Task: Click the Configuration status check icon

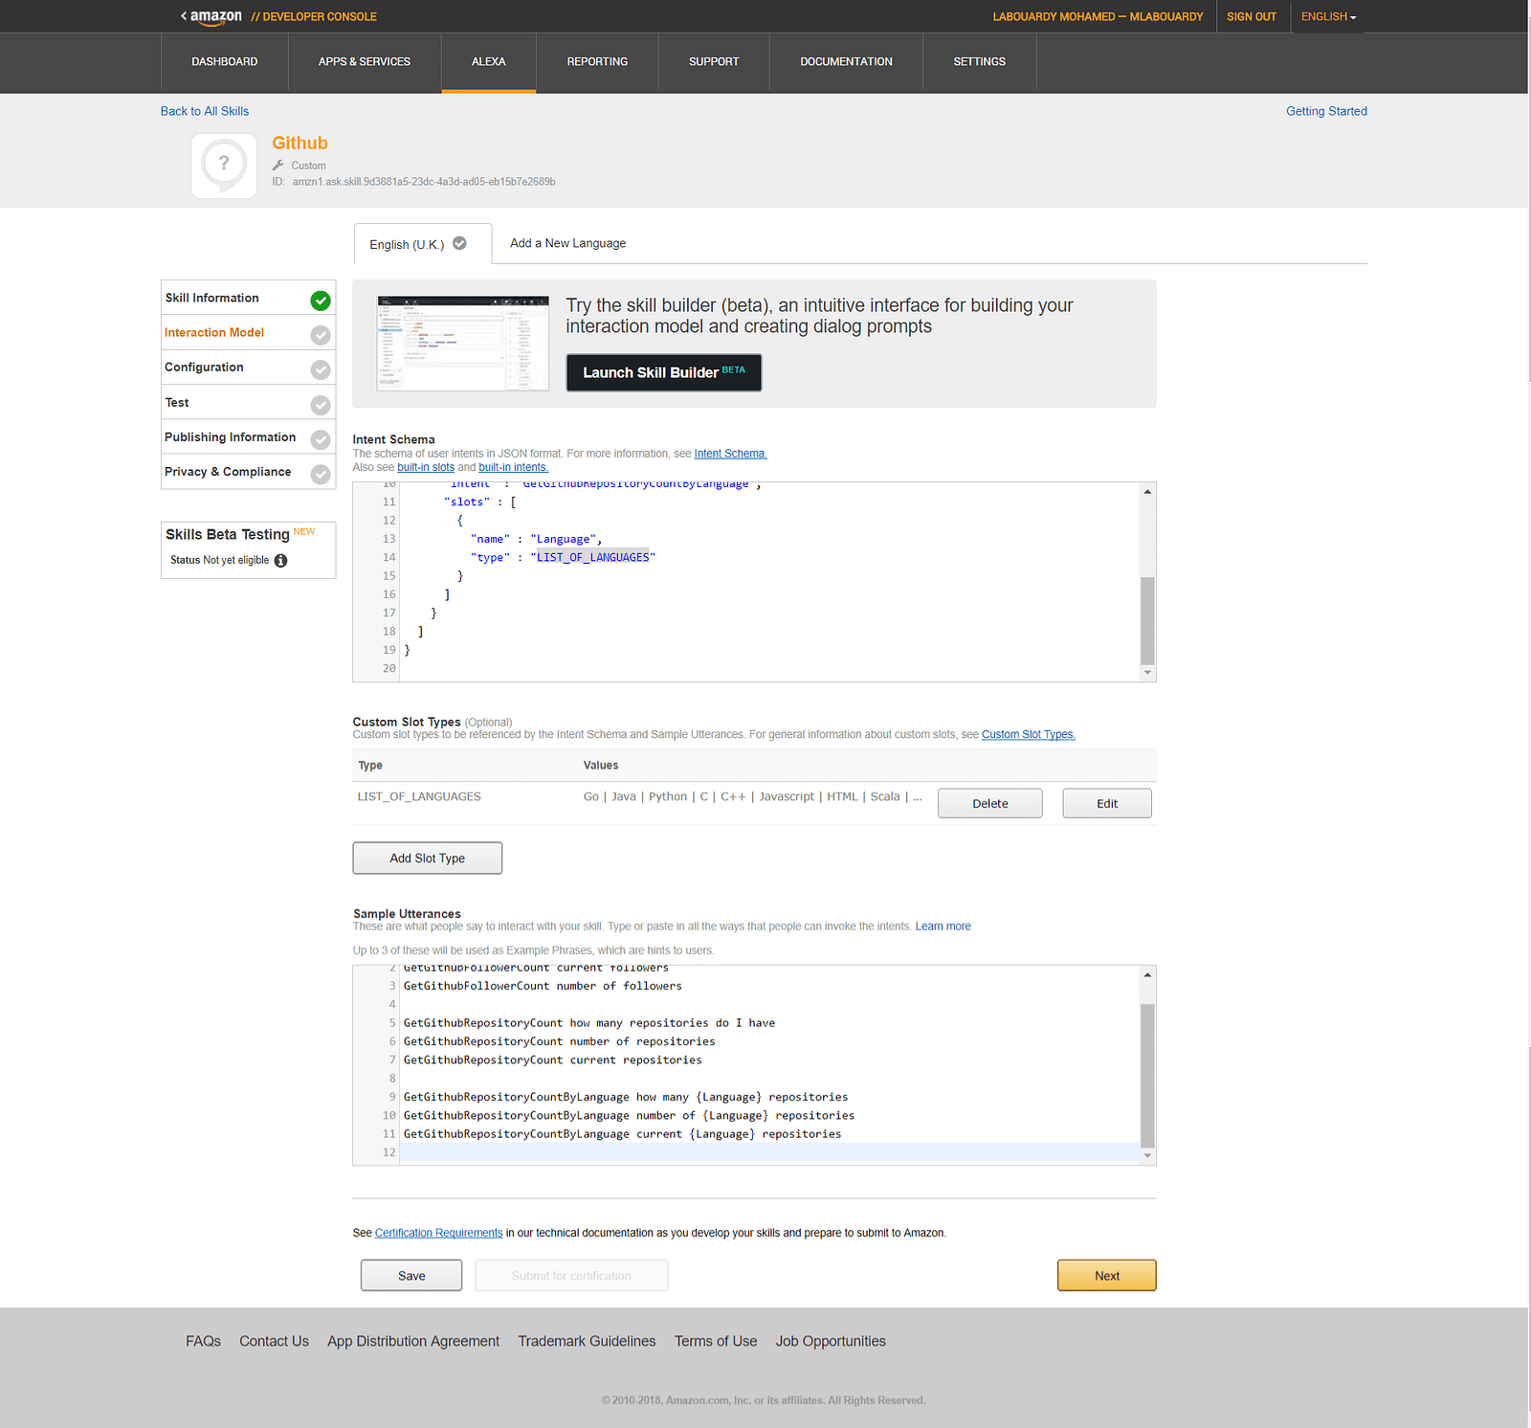Action: 321,369
